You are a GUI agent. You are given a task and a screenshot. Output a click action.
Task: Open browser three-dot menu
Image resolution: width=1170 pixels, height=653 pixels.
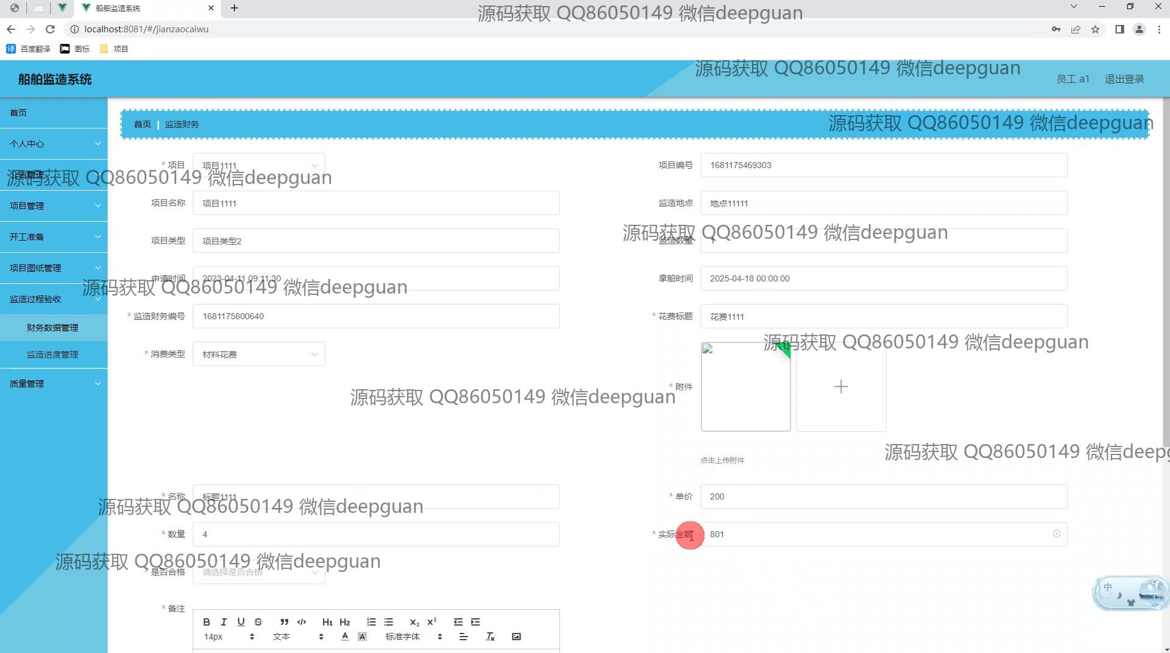coord(1159,29)
